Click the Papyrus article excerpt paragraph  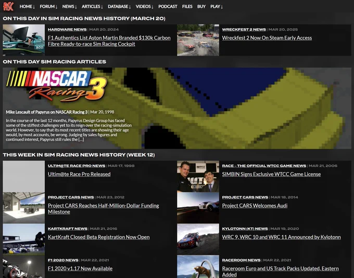(69, 130)
